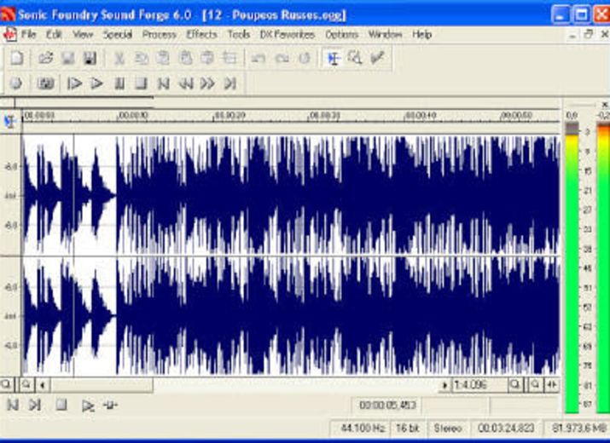Click the 00:03:24,823 length status field

(x=506, y=429)
